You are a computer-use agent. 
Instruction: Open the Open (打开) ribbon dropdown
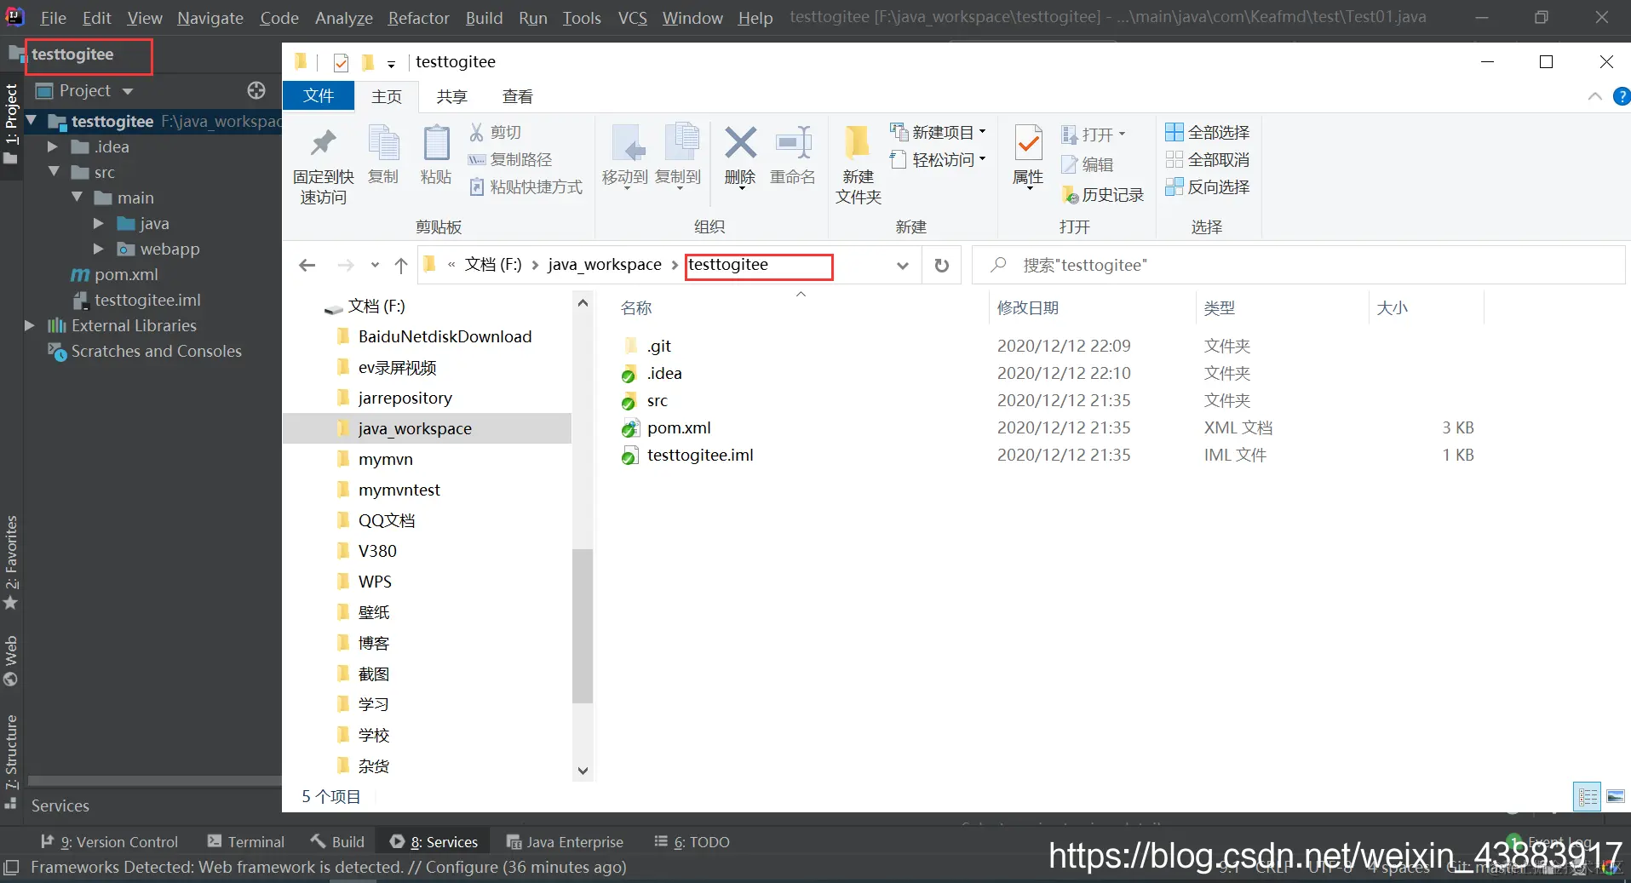point(1094,134)
